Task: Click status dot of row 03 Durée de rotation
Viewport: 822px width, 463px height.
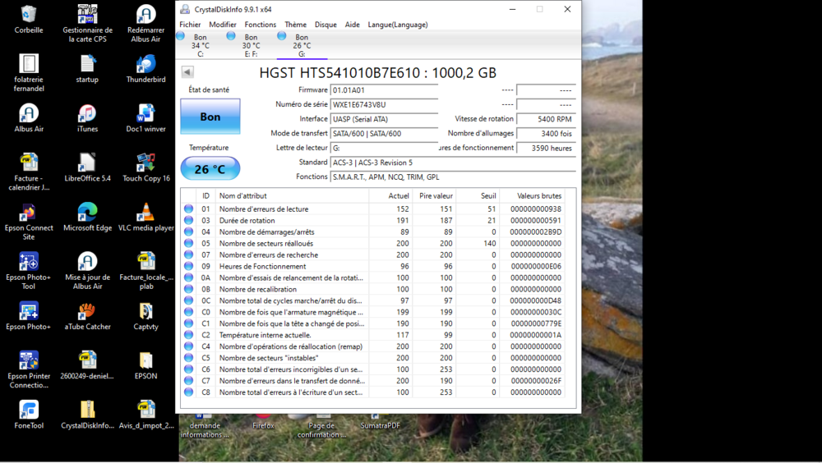Action: pos(189,221)
